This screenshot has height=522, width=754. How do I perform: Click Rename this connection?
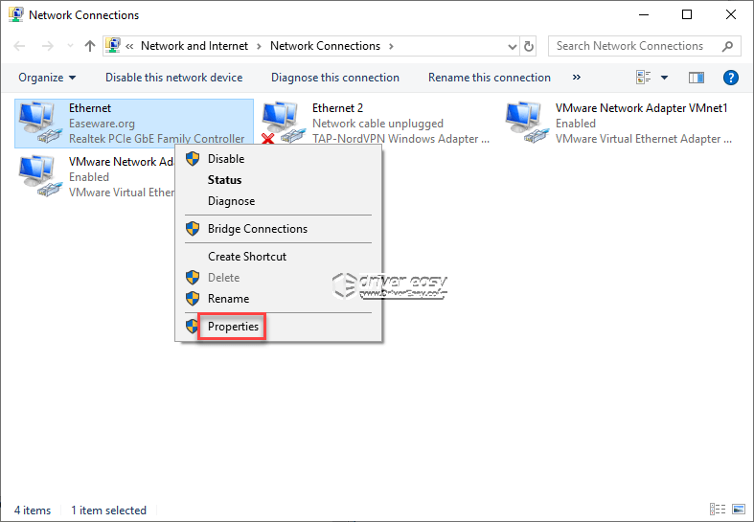pos(489,78)
